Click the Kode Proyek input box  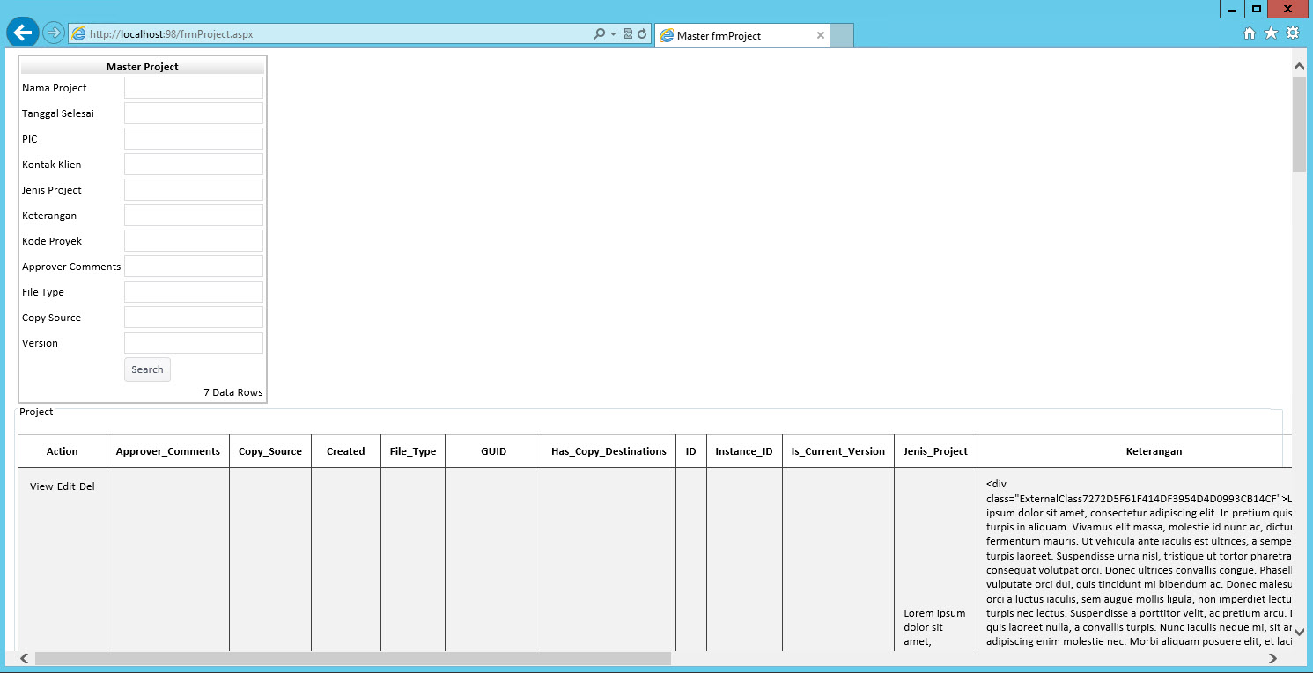click(x=193, y=241)
